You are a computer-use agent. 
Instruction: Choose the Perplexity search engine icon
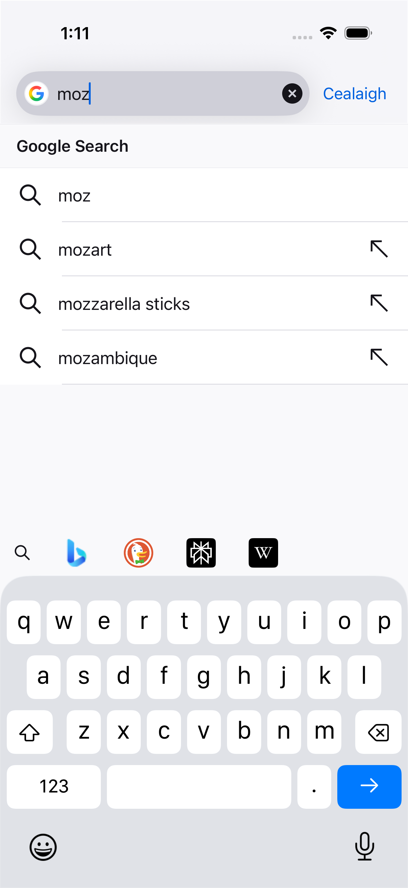[x=201, y=553]
